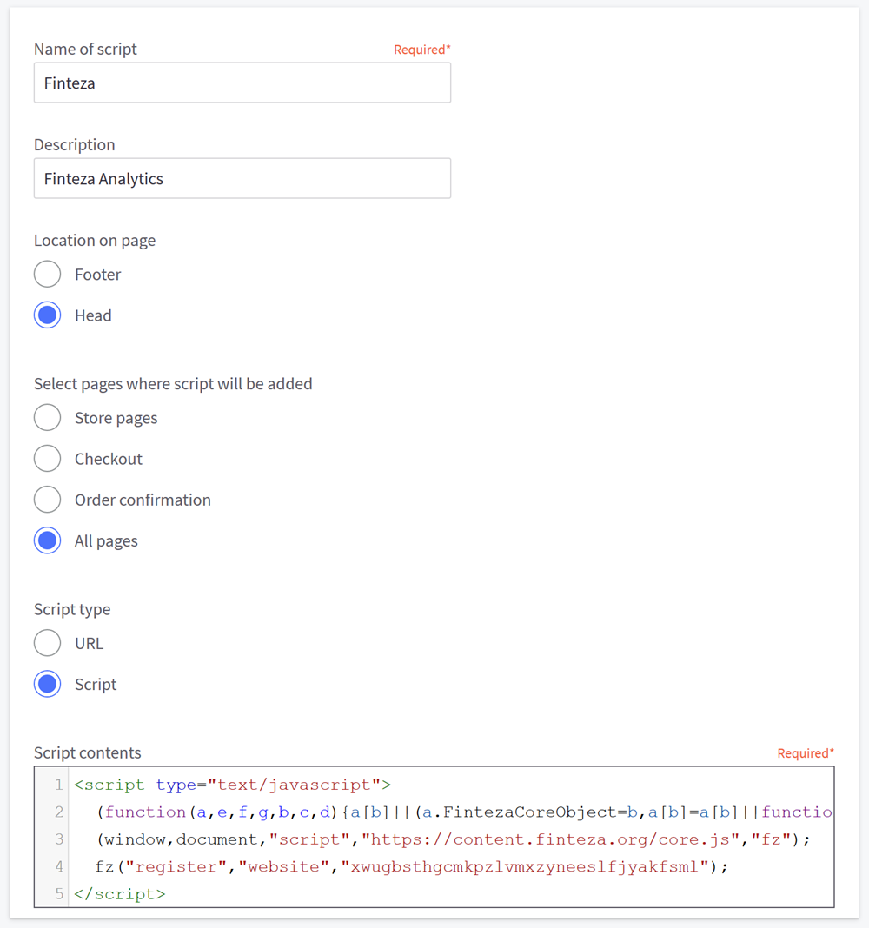
Task: Select the All pages radio option
Action: coord(47,540)
